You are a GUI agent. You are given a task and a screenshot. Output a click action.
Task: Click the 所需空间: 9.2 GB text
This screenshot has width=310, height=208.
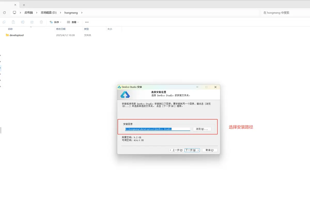pyautogui.click(x=131, y=137)
